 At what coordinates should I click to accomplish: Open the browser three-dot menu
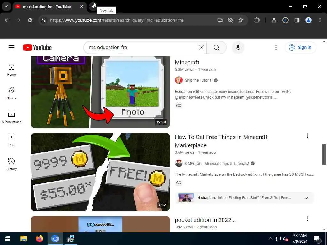coord(320,20)
